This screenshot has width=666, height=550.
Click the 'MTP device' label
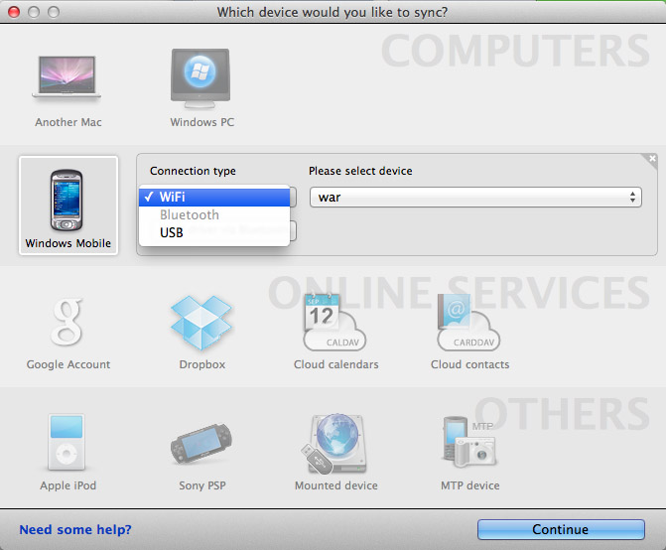469,485
